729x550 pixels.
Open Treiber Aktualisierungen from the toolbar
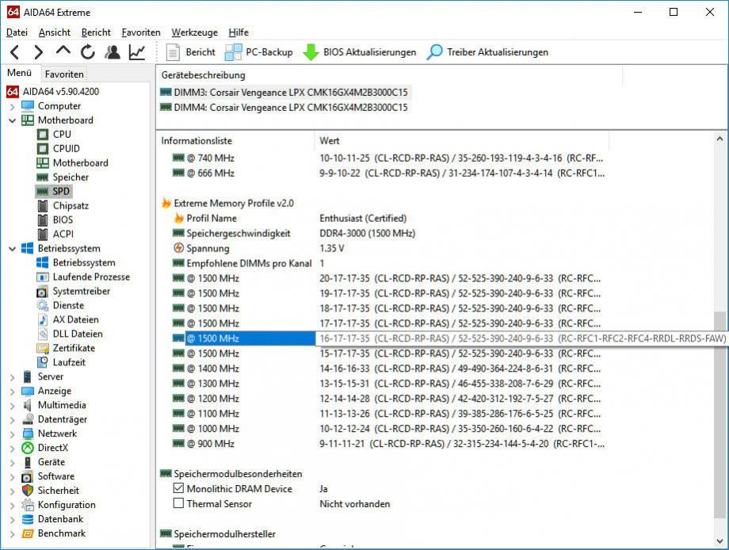pyautogui.click(x=487, y=52)
